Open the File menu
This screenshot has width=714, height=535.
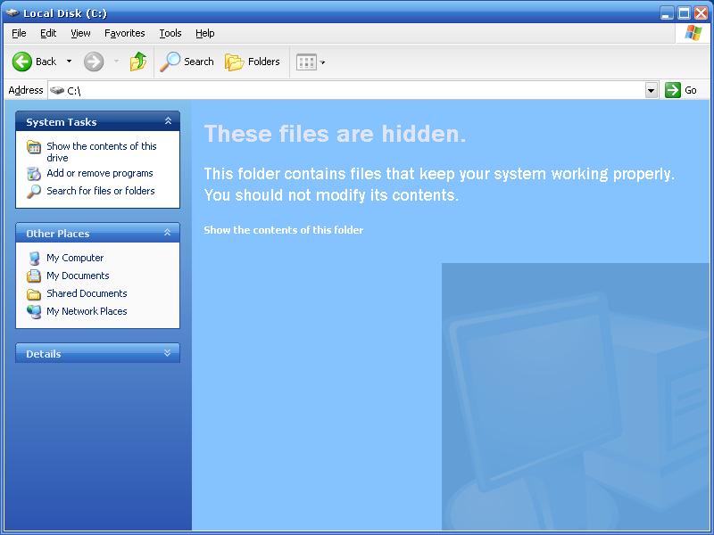tap(19, 33)
